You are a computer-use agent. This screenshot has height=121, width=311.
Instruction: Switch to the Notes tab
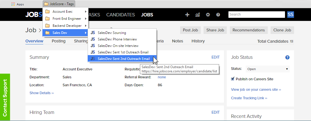(x=178, y=41)
